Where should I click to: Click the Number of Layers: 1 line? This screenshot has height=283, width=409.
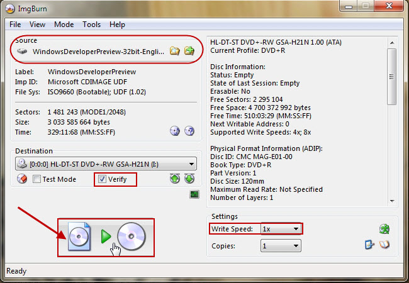point(242,197)
